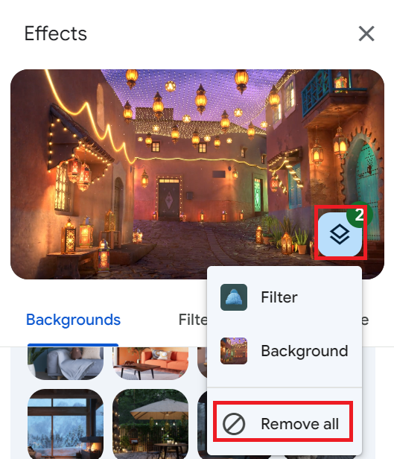Click the lantern street icon beside Background
The width and height of the screenshot is (394, 459).
234,351
